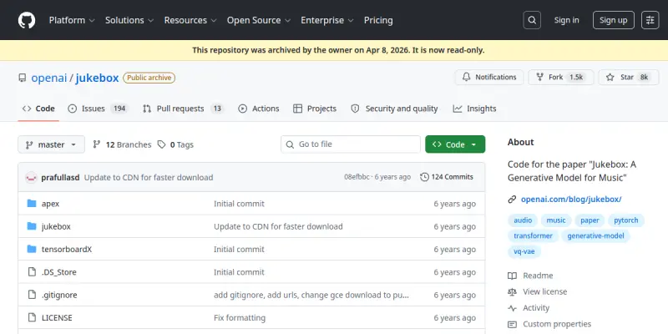Expand the Solutions menu
Image resolution: width=668 pixels, height=334 pixels.
(x=129, y=20)
